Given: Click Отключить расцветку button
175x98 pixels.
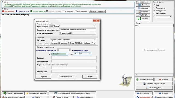Looking at the screenshot, I should coord(97,11).
